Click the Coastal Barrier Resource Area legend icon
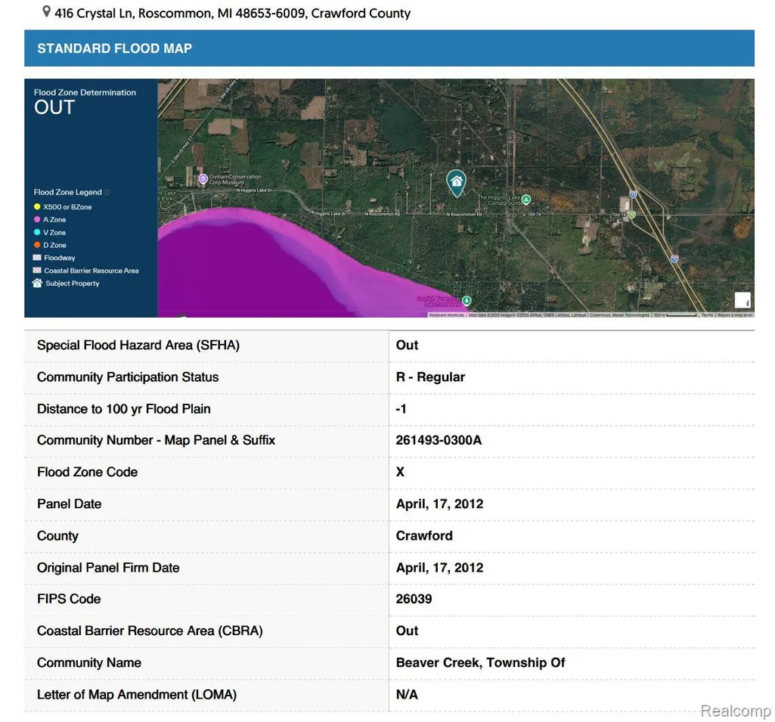The width and height of the screenshot is (775, 722). pos(36,271)
